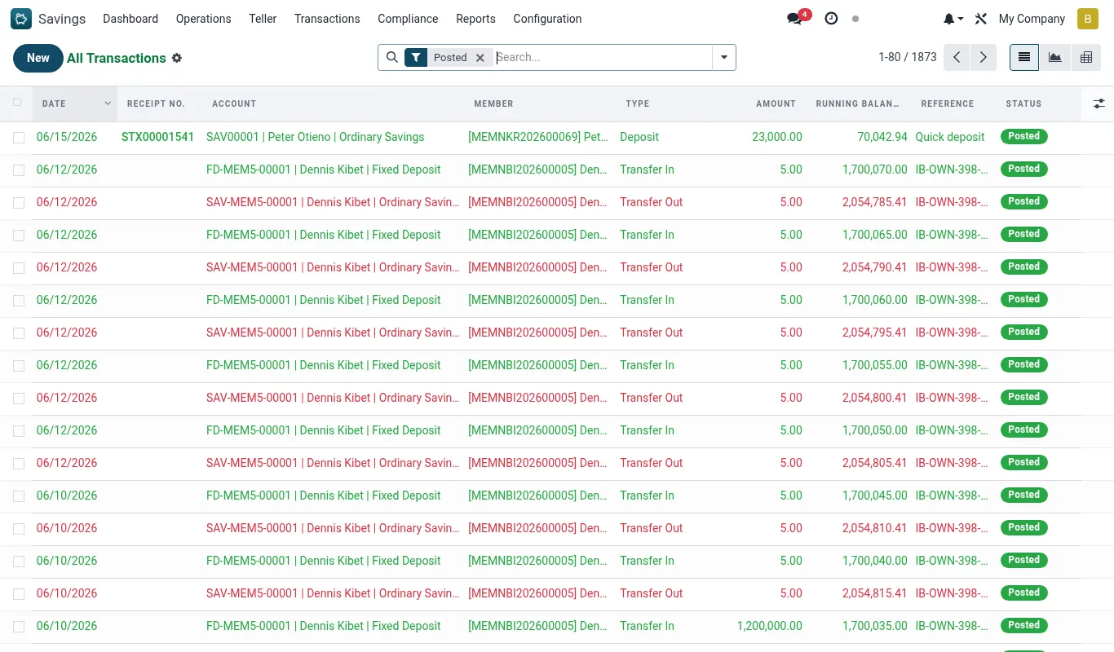Image resolution: width=1114 pixels, height=652 pixels.
Task: Click the 1-80 / 1873 pager counter
Action: point(907,57)
